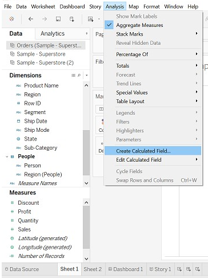
Task: Click the Row ID number field icon
Action: pyautogui.click(x=18, y=103)
